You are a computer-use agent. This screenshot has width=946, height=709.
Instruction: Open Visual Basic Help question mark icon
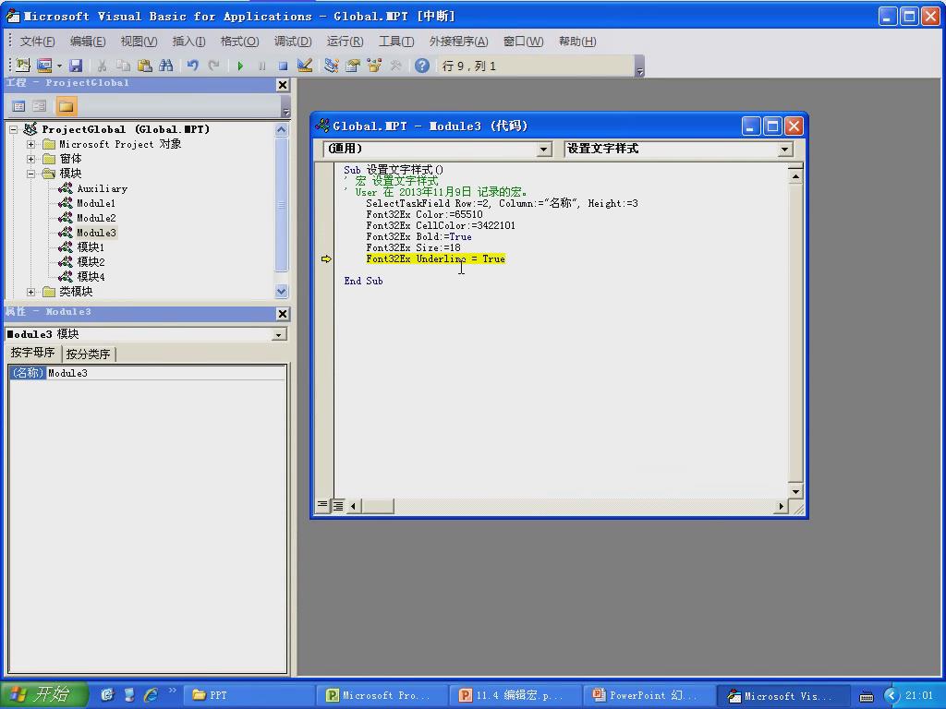(422, 66)
